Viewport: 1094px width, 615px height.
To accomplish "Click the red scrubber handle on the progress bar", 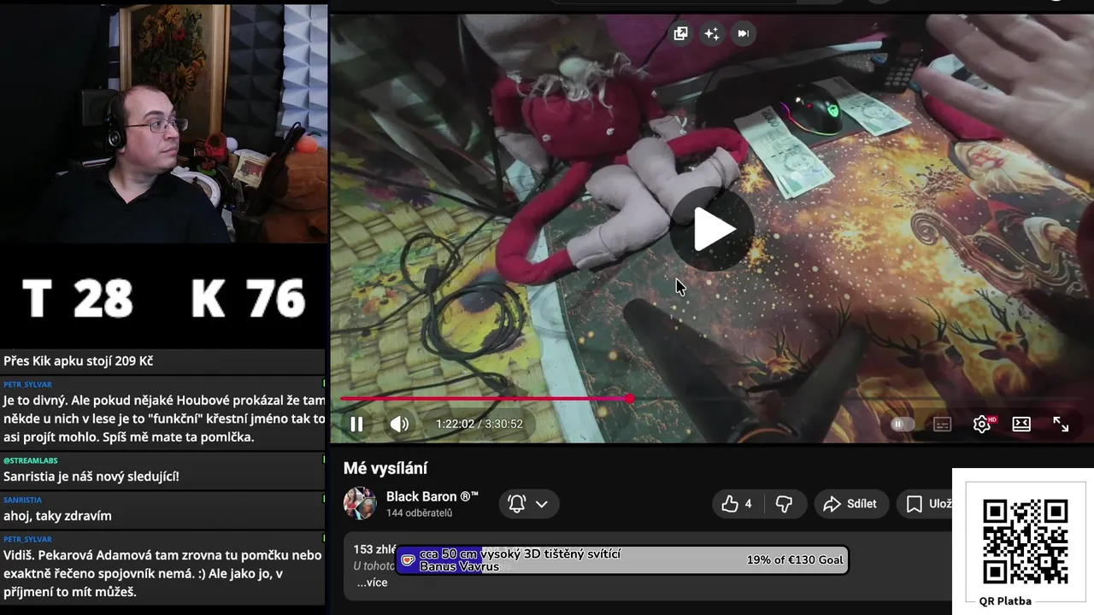I will pos(630,398).
